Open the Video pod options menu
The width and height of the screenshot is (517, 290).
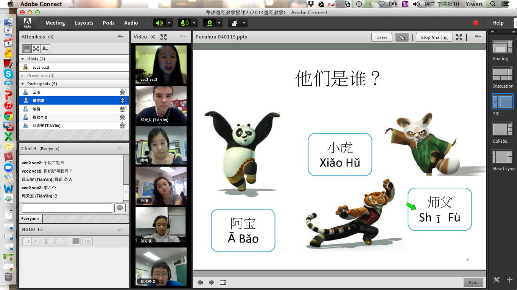[183, 37]
